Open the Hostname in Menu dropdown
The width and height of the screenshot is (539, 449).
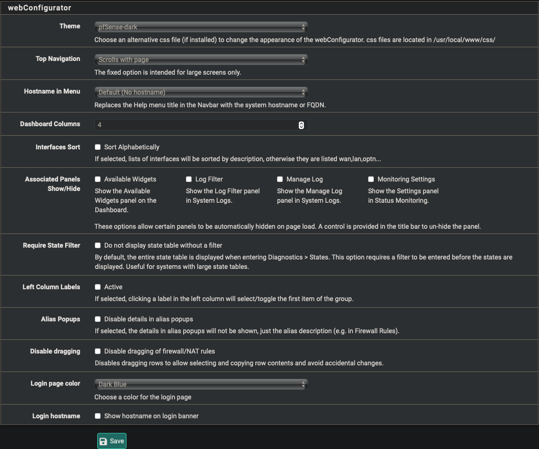coord(201,93)
